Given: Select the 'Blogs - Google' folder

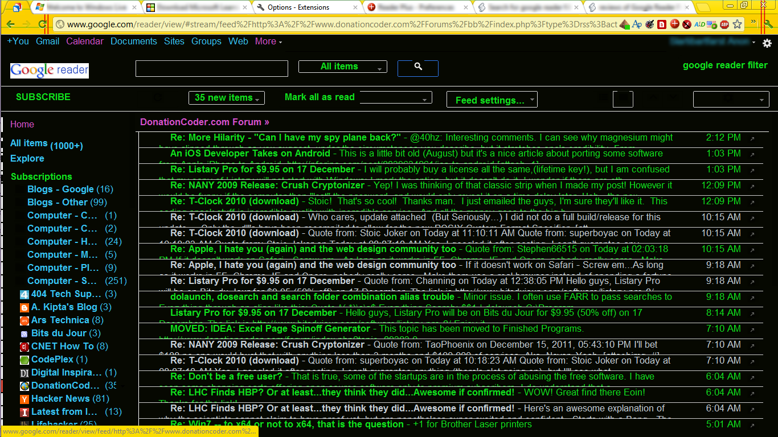Looking at the screenshot, I should pyautogui.click(x=70, y=189).
